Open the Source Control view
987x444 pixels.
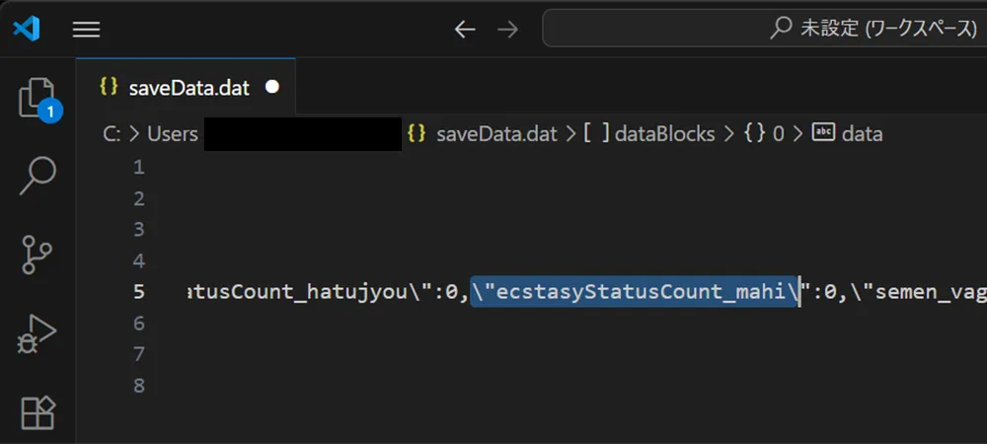coord(38,255)
